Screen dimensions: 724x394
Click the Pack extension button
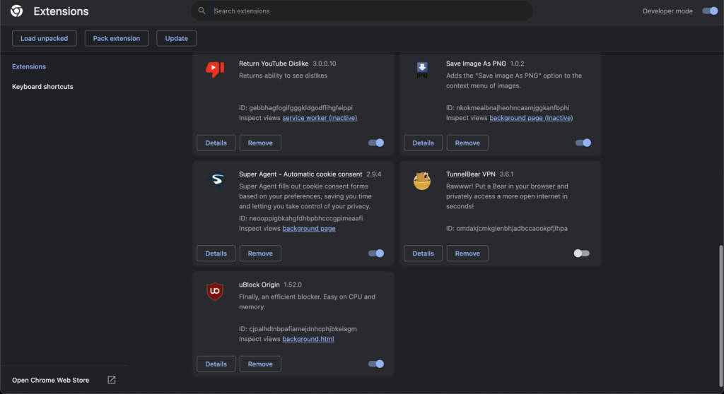tap(117, 38)
